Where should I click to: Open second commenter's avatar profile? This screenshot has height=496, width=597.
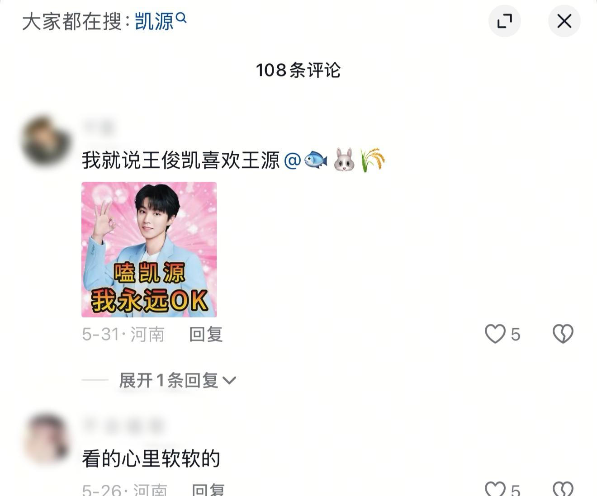click(45, 439)
